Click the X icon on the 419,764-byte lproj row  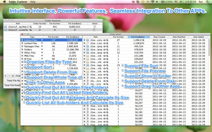pyautogui.click(x=84, y=53)
